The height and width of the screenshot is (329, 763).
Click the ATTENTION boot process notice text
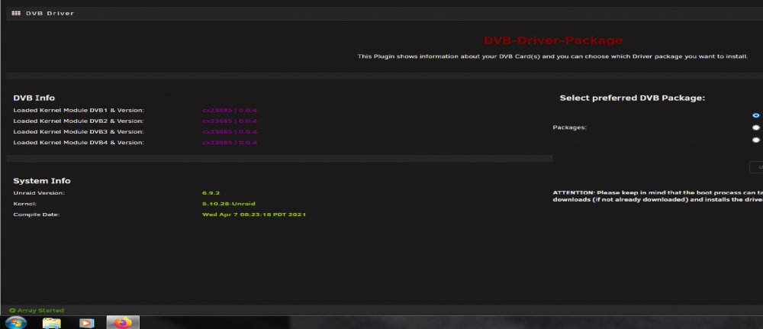click(658, 197)
